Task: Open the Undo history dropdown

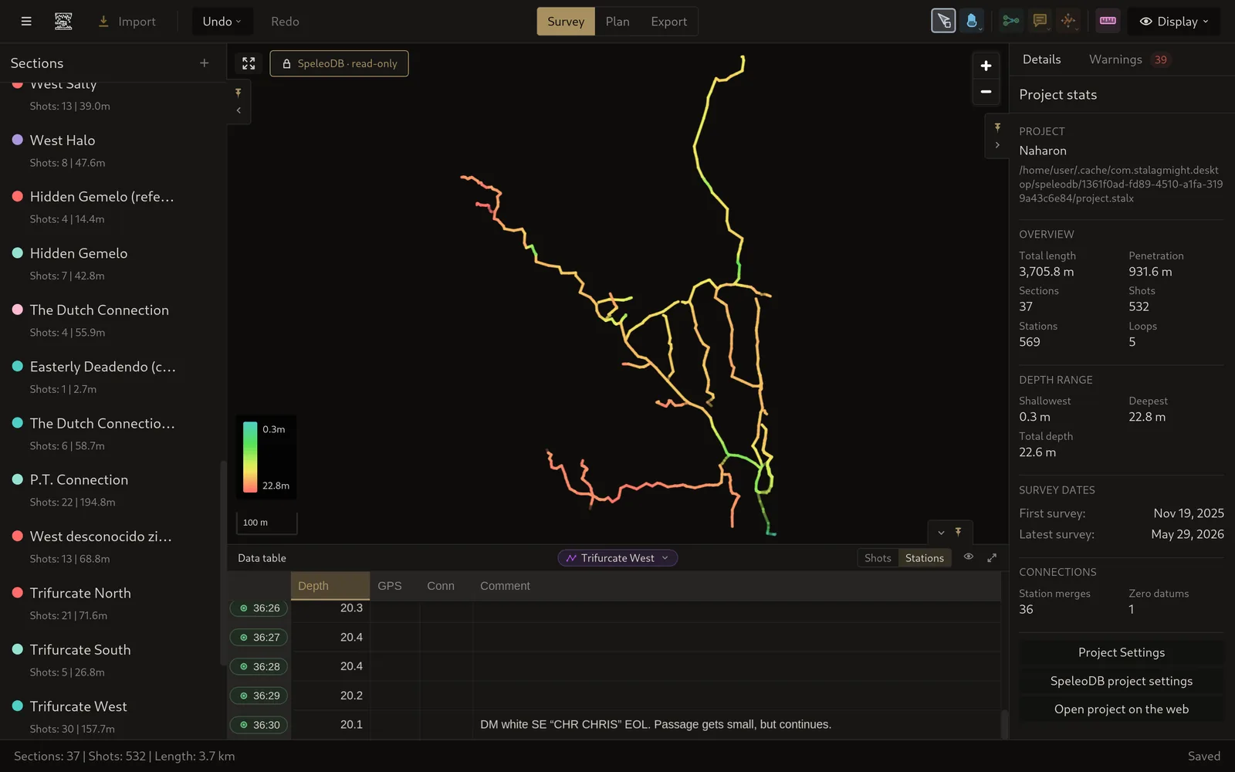Action: (x=222, y=22)
